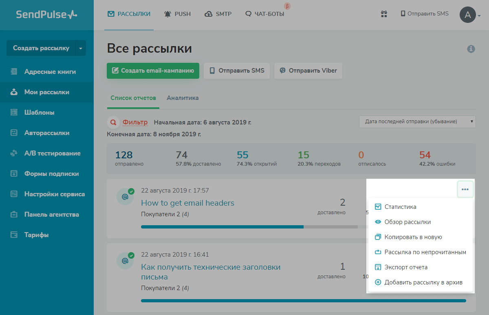Click the A/B тестирование sidebar icon

coord(14,153)
